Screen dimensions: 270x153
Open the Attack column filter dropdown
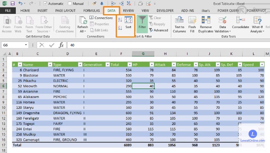coord(174,65)
